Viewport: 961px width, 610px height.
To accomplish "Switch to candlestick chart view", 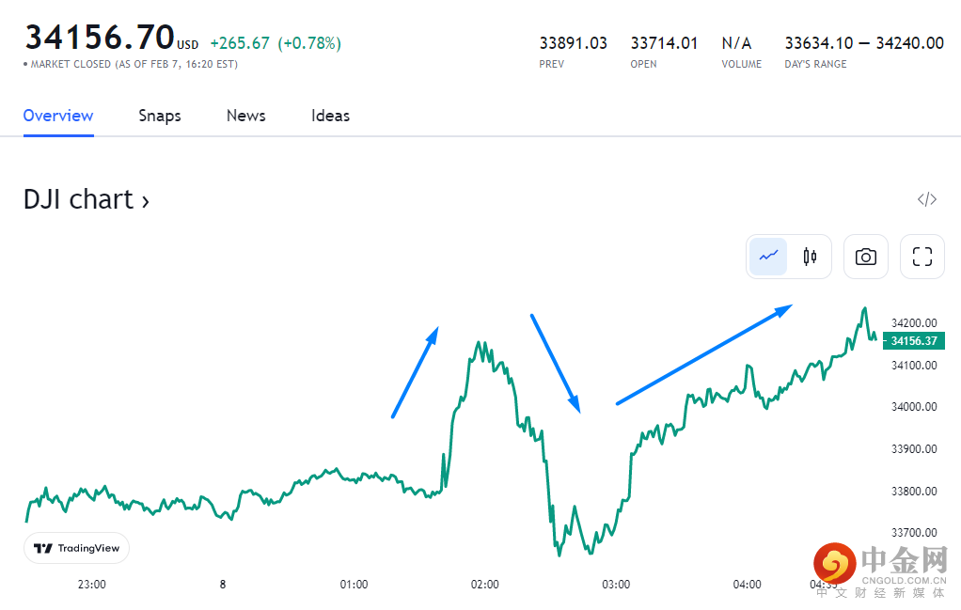I will tap(810, 257).
